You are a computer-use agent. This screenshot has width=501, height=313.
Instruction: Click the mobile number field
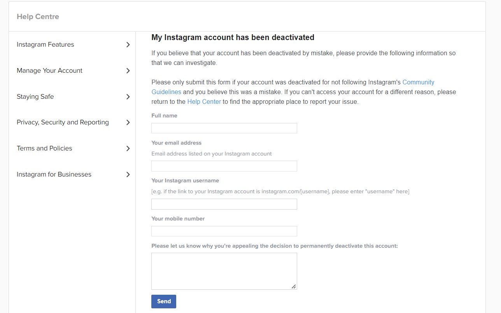tap(224, 231)
